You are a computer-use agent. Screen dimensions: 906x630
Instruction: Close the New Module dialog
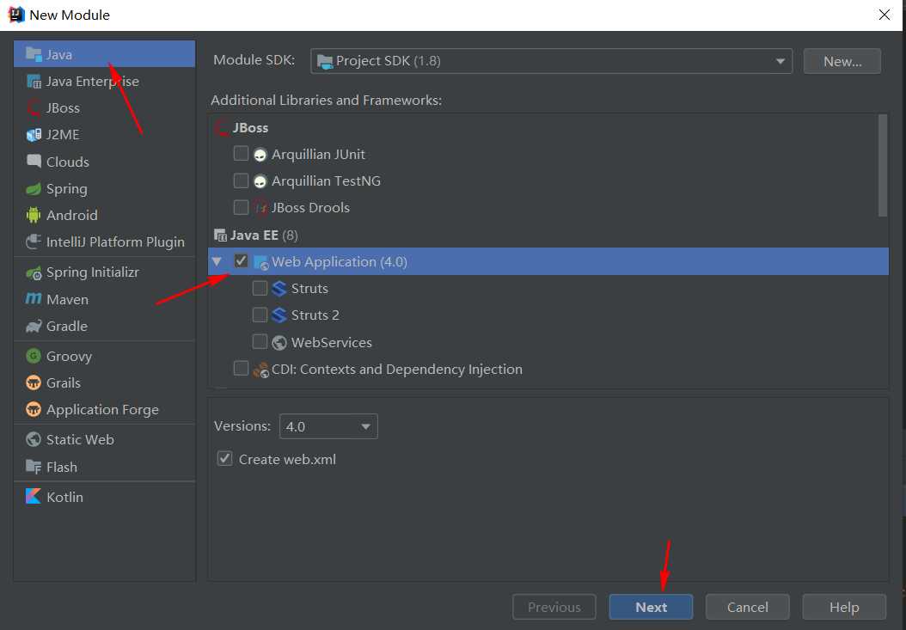click(x=884, y=15)
